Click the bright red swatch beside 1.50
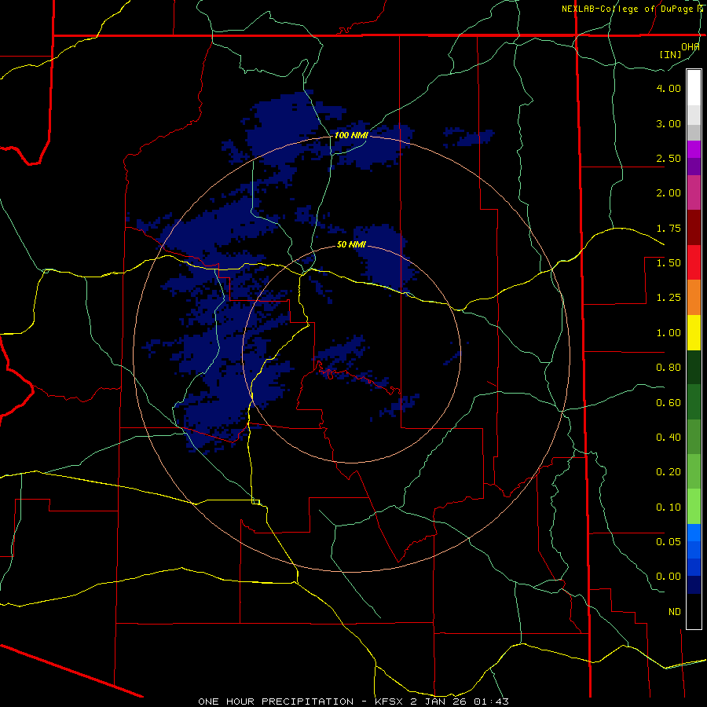Image resolution: width=707 pixels, height=707 pixels. click(694, 262)
